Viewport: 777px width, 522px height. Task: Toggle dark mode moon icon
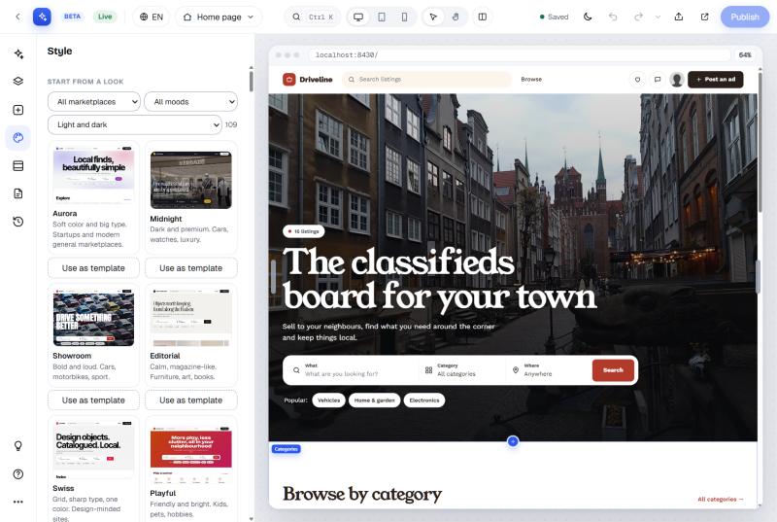point(588,17)
